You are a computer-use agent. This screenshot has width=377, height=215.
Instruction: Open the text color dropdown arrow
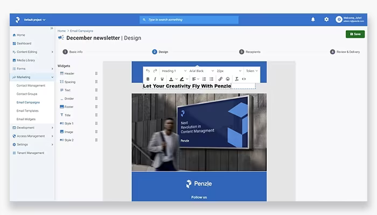click(x=176, y=79)
